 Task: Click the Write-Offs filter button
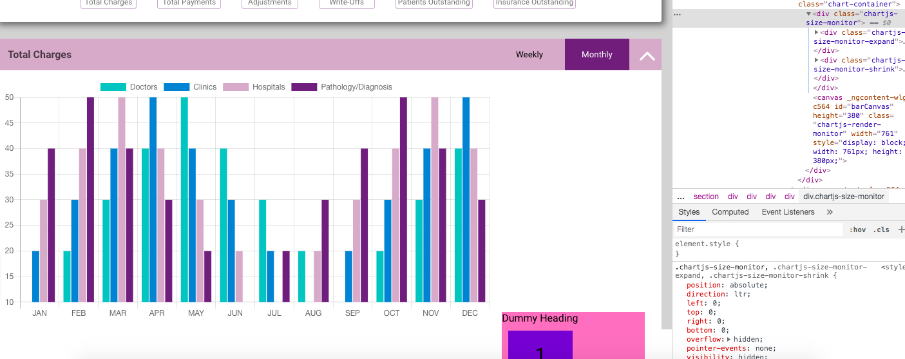tap(347, 3)
